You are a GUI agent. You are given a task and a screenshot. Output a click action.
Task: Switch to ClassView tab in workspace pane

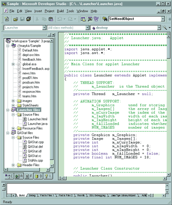pos(9,176)
